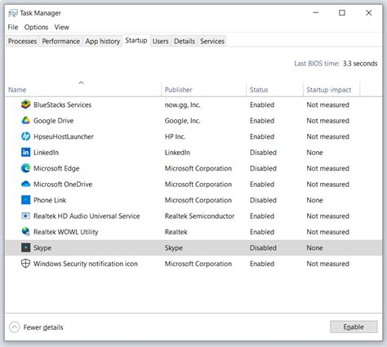The width and height of the screenshot is (387, 347).
Task: Switch to the App history tab
Action: (103, 41)
